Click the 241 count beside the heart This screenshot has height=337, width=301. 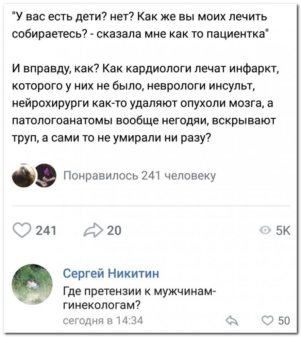coord(46,231)
